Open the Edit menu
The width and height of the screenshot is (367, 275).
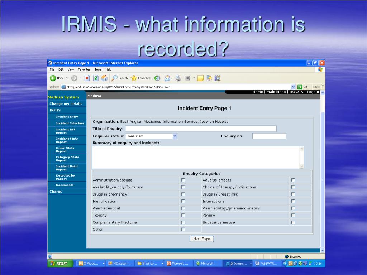click(61, 69)
